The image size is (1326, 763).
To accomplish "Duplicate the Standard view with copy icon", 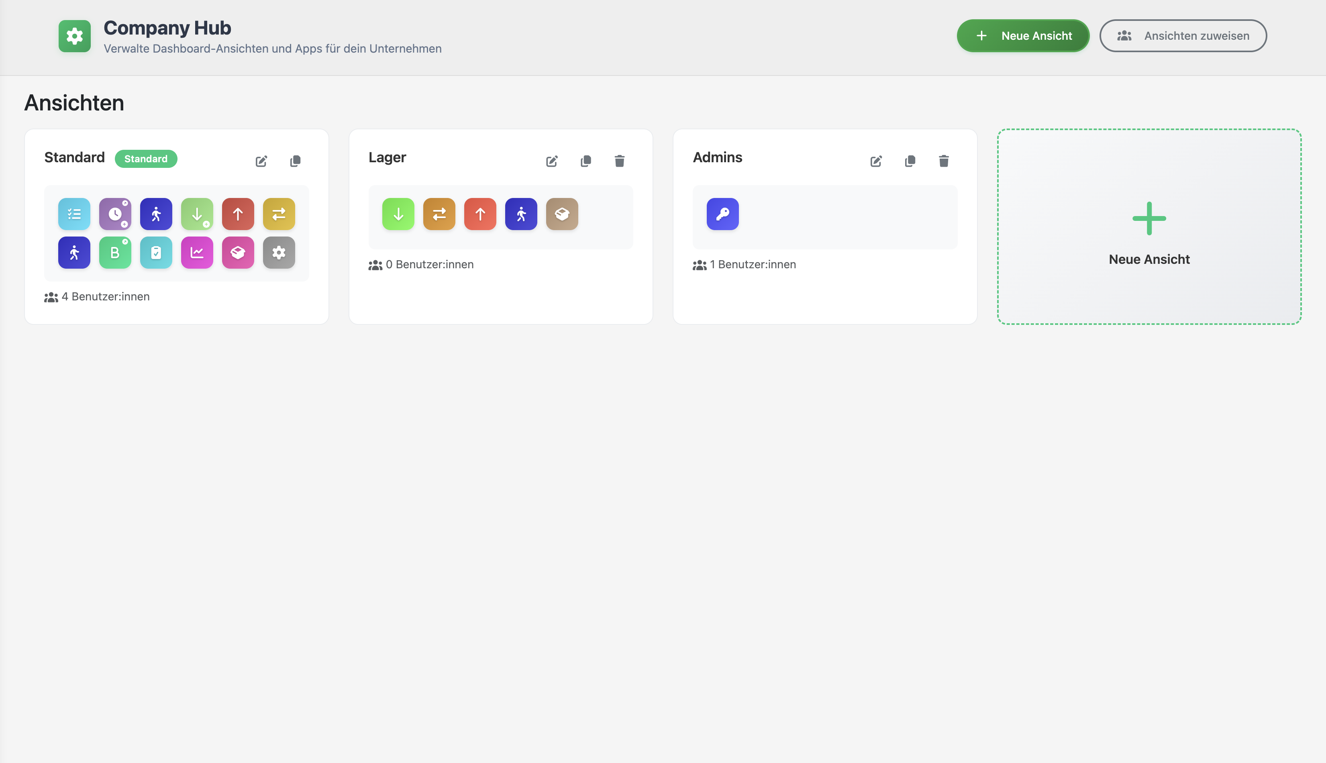I will tap(295, 161).
